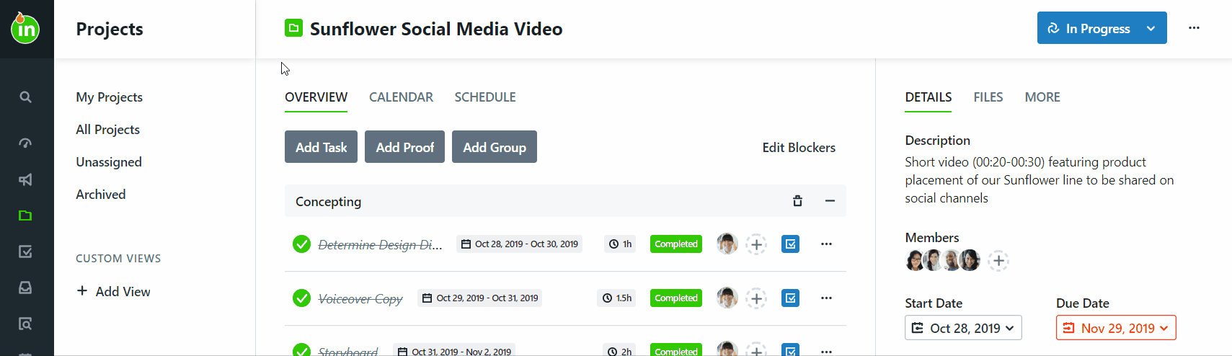Open options ellipsis for Voiceover Copy task

(826, 298)
